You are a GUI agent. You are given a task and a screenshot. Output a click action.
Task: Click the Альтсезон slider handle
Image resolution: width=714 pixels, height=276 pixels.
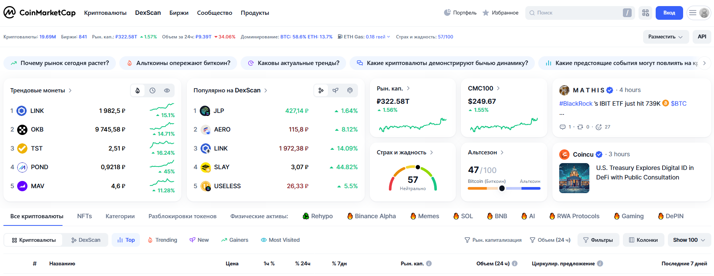point(502,188)
